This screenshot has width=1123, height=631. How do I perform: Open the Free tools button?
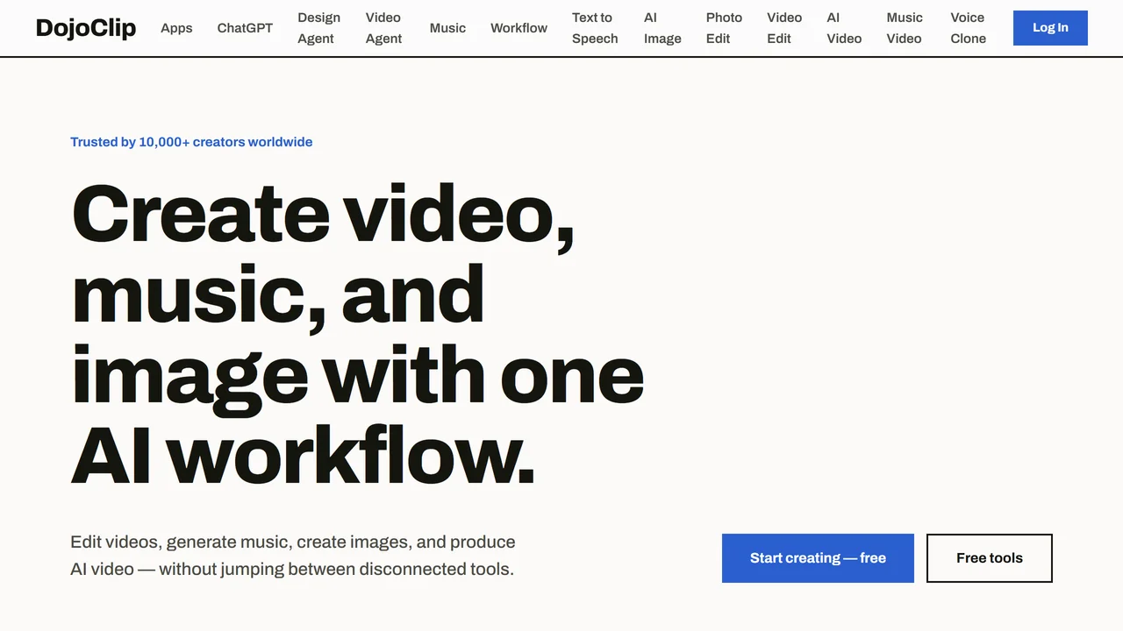pyautogui.click(x=990, y=558)
